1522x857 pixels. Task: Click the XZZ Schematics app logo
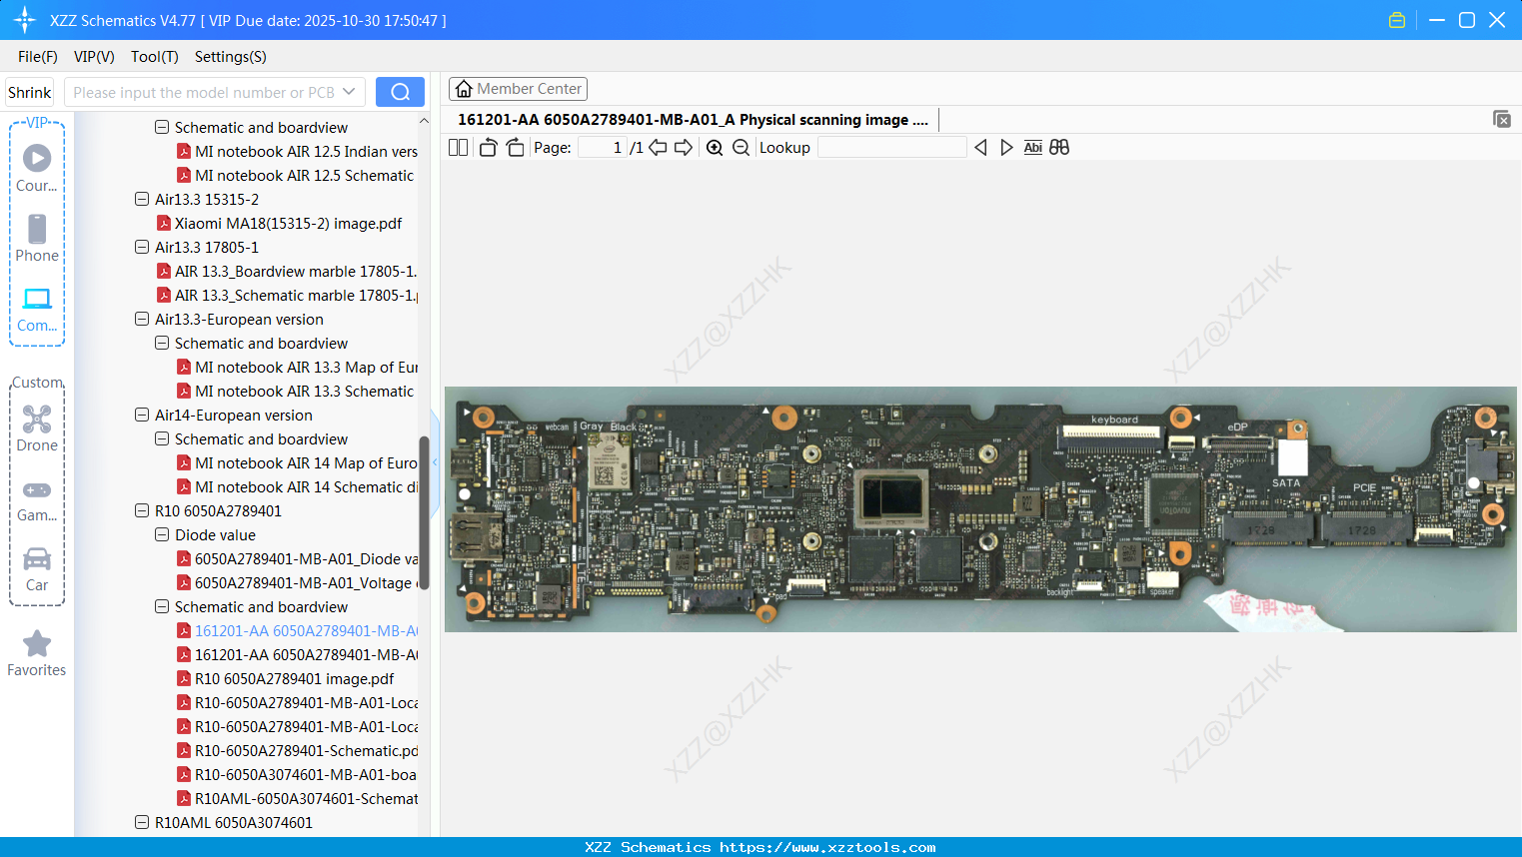(25, 20)
